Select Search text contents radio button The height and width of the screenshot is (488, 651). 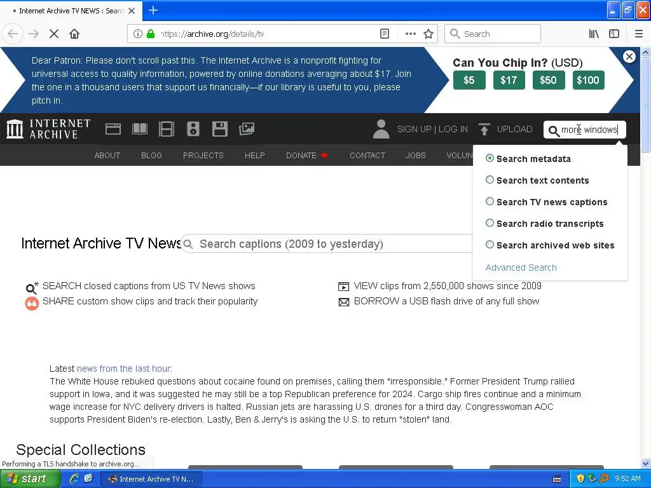pos(490,180)
